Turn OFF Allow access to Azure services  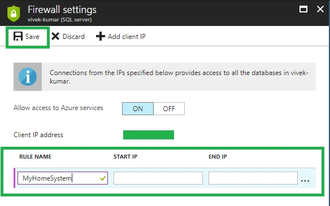169,109
